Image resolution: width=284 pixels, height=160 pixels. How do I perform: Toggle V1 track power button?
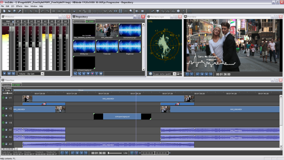pyautogui.click(x=3, y=97)
